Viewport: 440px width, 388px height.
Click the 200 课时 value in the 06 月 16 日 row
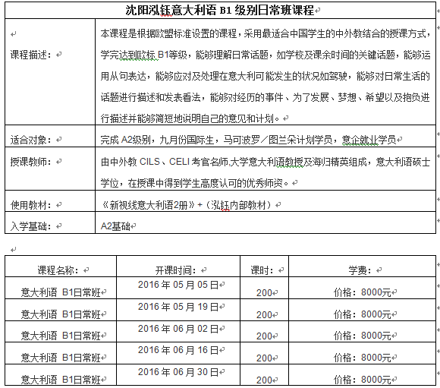point(264,358)
